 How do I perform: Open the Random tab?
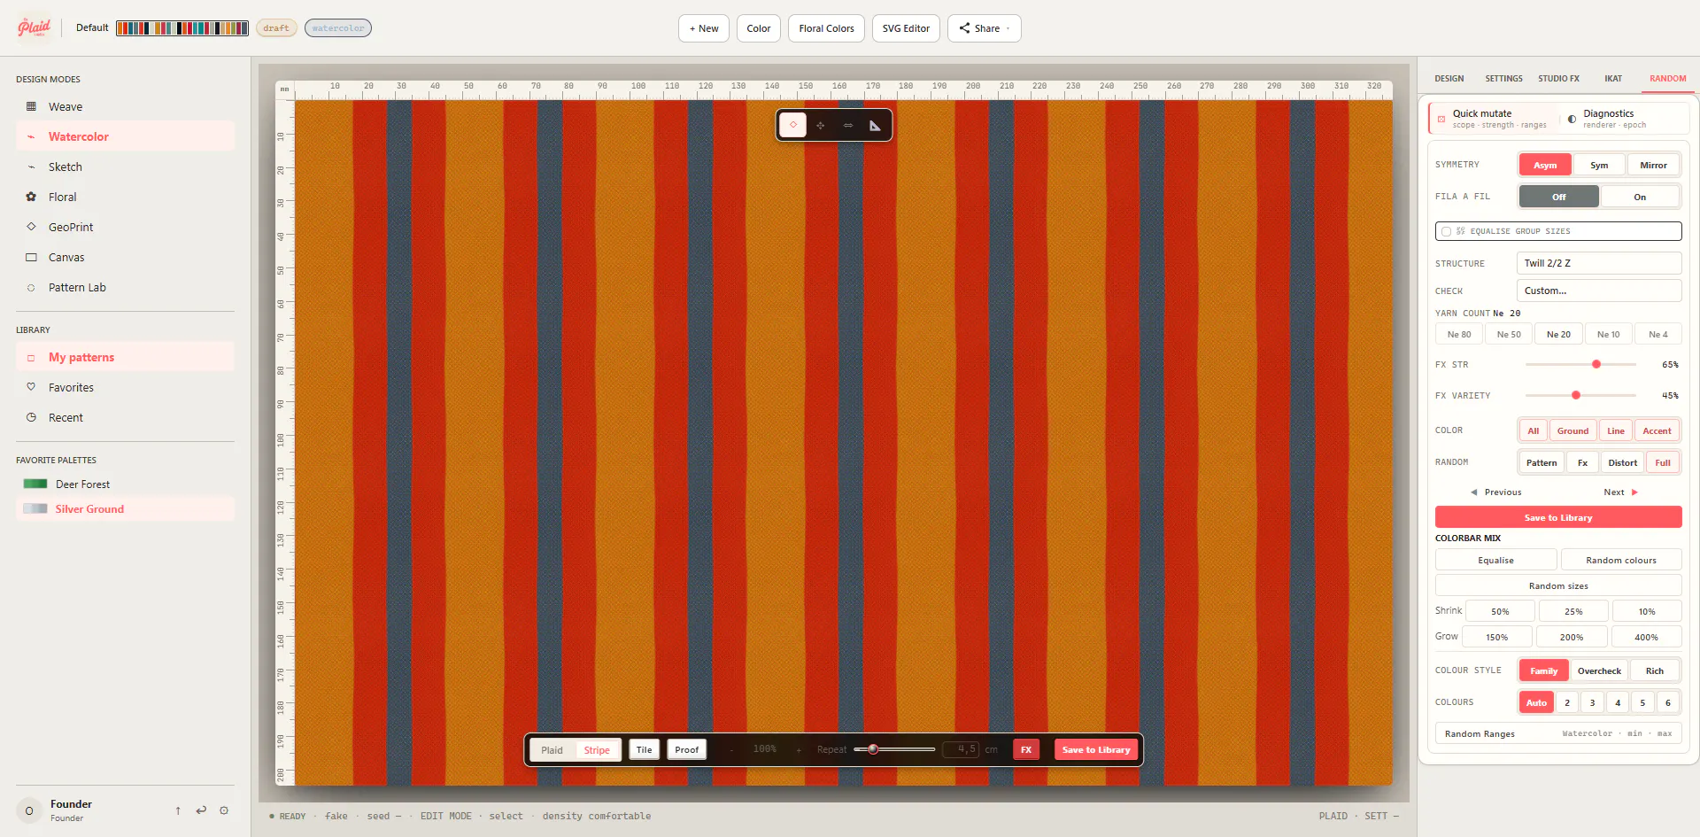[1667, 79]
